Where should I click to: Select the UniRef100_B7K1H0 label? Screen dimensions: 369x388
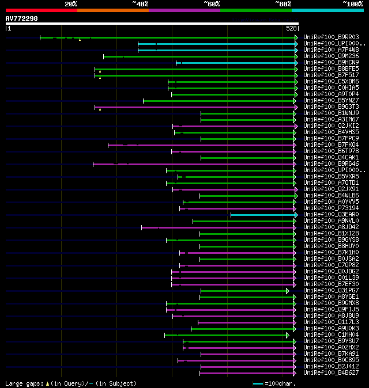tap(331, 252)
